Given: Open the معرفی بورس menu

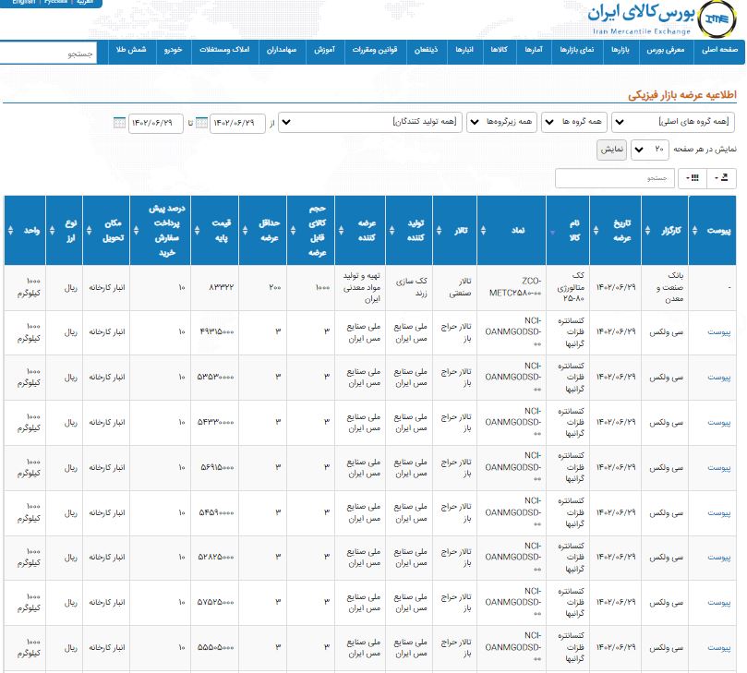Looking at the screenshot, I should (665, 50).
